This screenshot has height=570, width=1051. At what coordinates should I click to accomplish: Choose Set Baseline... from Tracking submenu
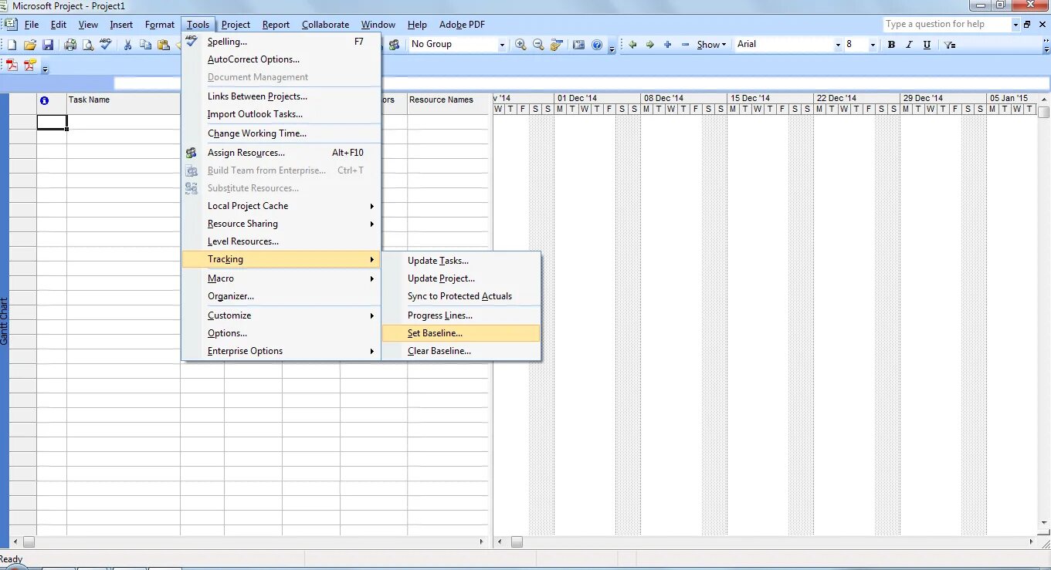(x=462, y=333)
